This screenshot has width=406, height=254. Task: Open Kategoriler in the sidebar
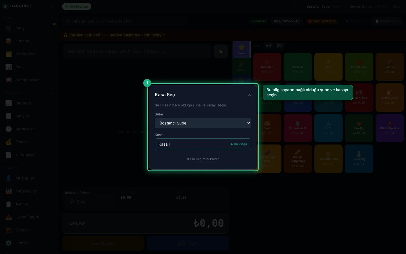click(29, 54)
